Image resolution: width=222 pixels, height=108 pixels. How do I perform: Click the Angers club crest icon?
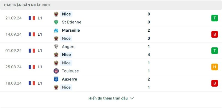pyautogui.click(x=56, y=47)
